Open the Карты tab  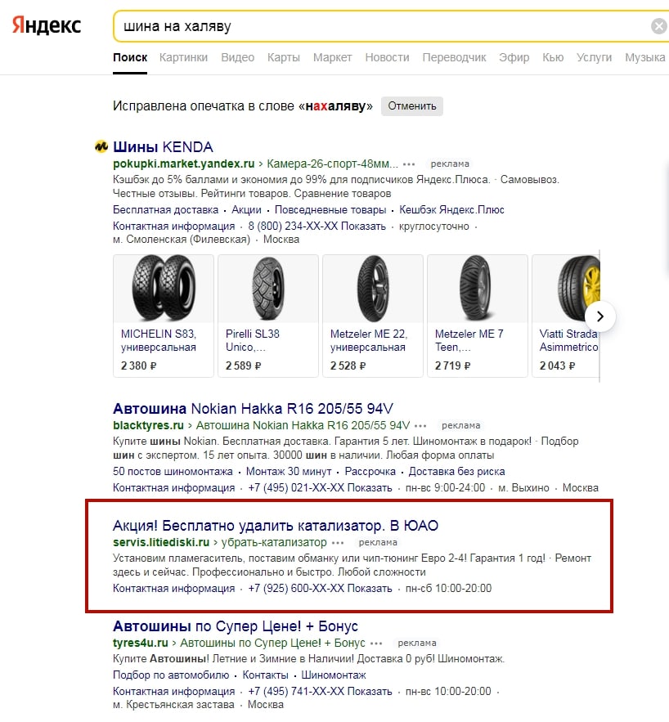pyautogui.click(x=284, y=57)
